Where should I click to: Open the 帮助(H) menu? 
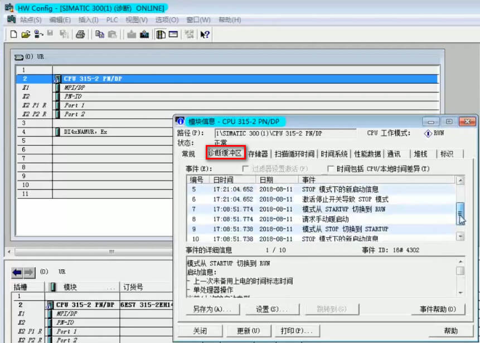230,20
